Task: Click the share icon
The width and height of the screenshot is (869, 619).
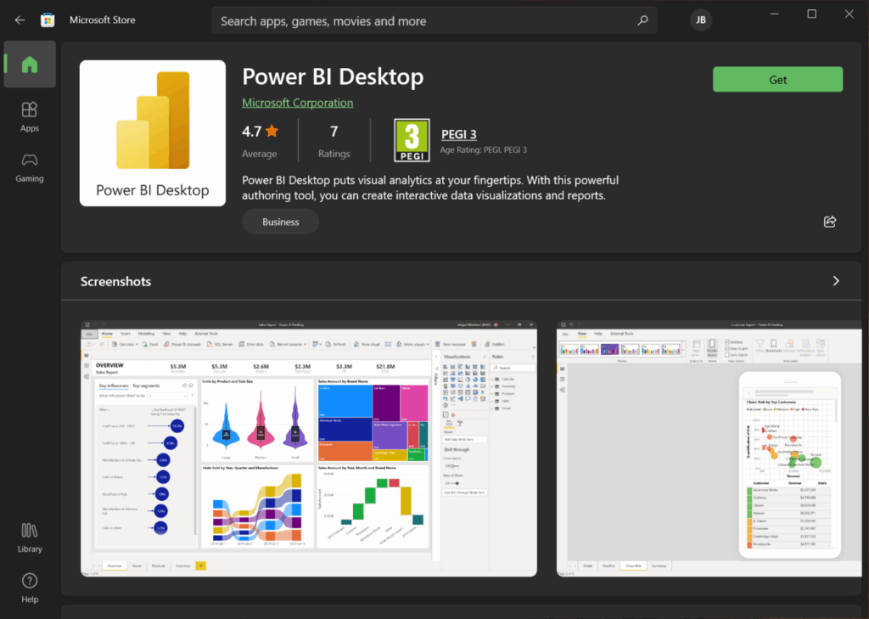Action: click(x=830, y=222)
